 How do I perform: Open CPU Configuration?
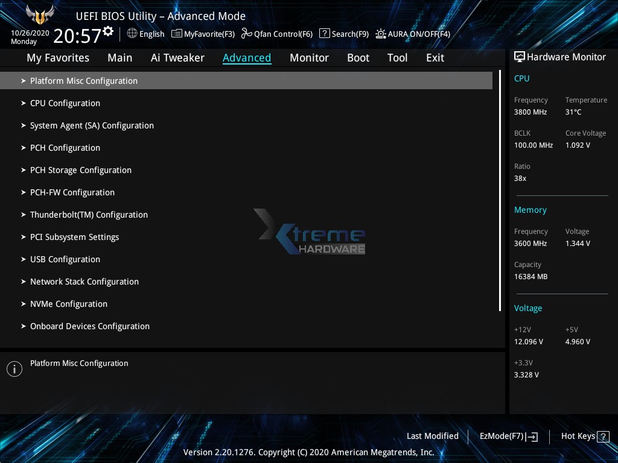(65, 103)
